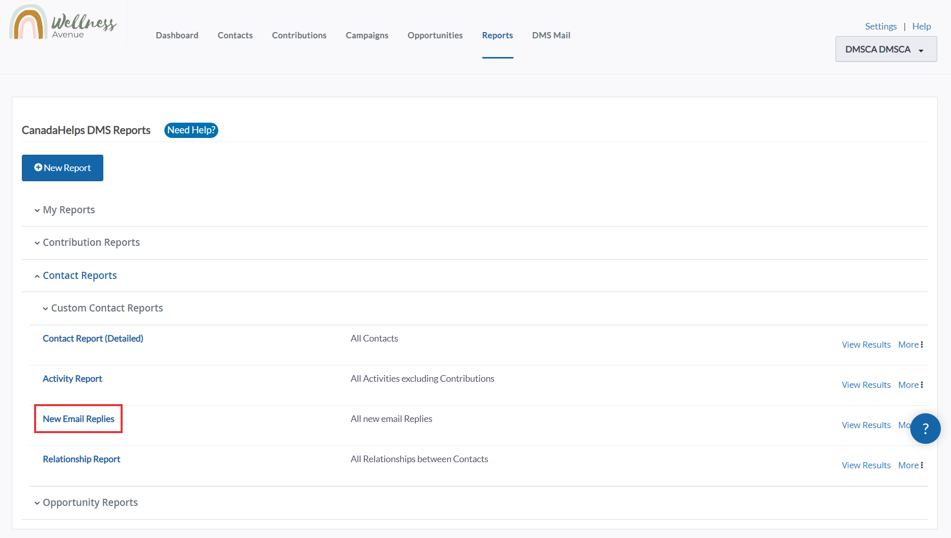Screen dimensions: 951x538
Task: Click 'All new email Replies' text
Action: point(391,419)
